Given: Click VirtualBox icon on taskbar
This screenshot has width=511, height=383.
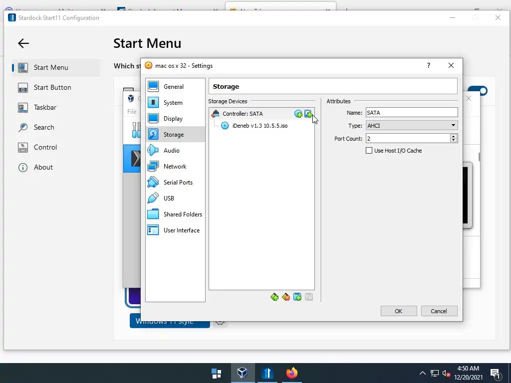Looking at the screenshot, I should (x=242, y=373).
